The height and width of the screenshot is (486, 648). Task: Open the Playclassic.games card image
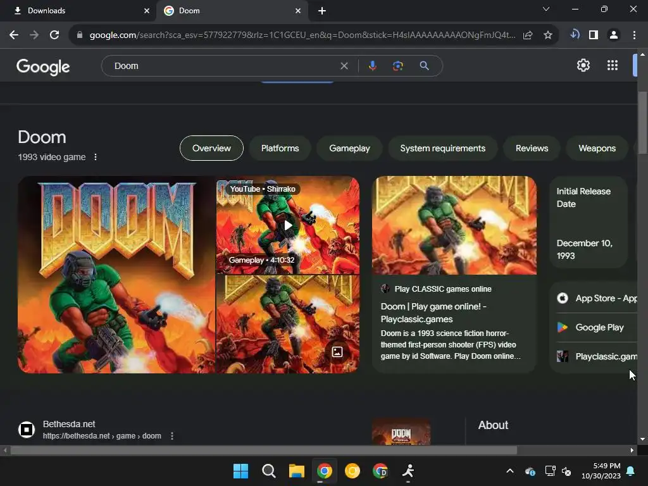point(454,225)
